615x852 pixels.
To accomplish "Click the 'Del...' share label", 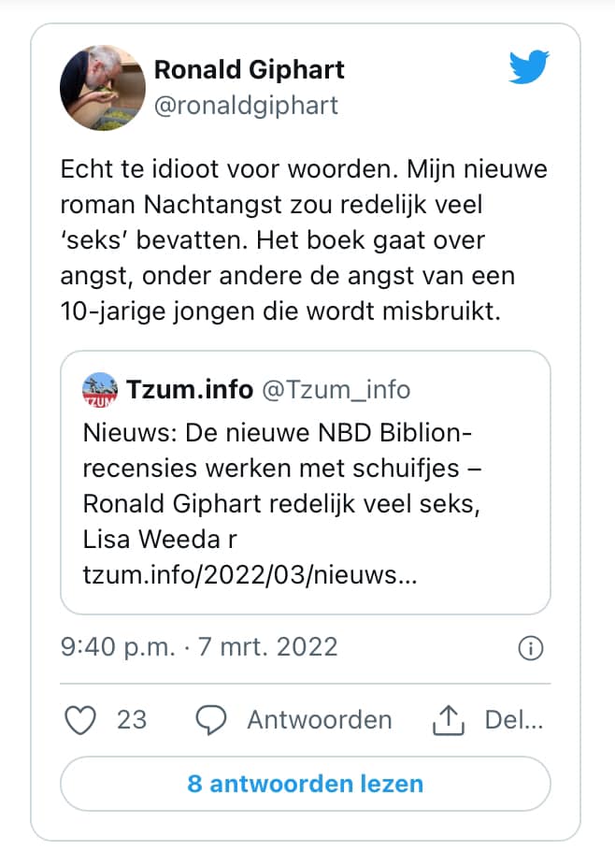I will [513, 719].
